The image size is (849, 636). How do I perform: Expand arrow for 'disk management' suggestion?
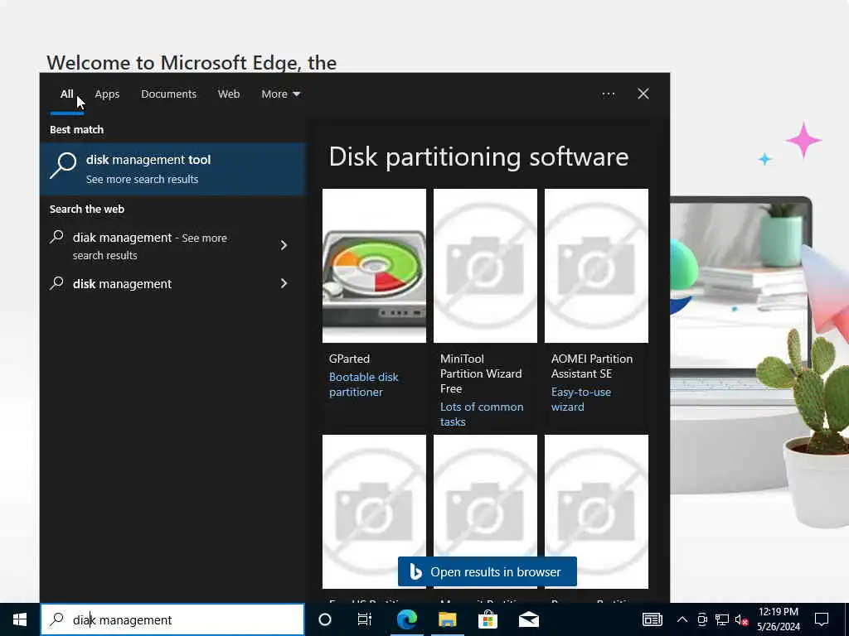coord(284,283)
